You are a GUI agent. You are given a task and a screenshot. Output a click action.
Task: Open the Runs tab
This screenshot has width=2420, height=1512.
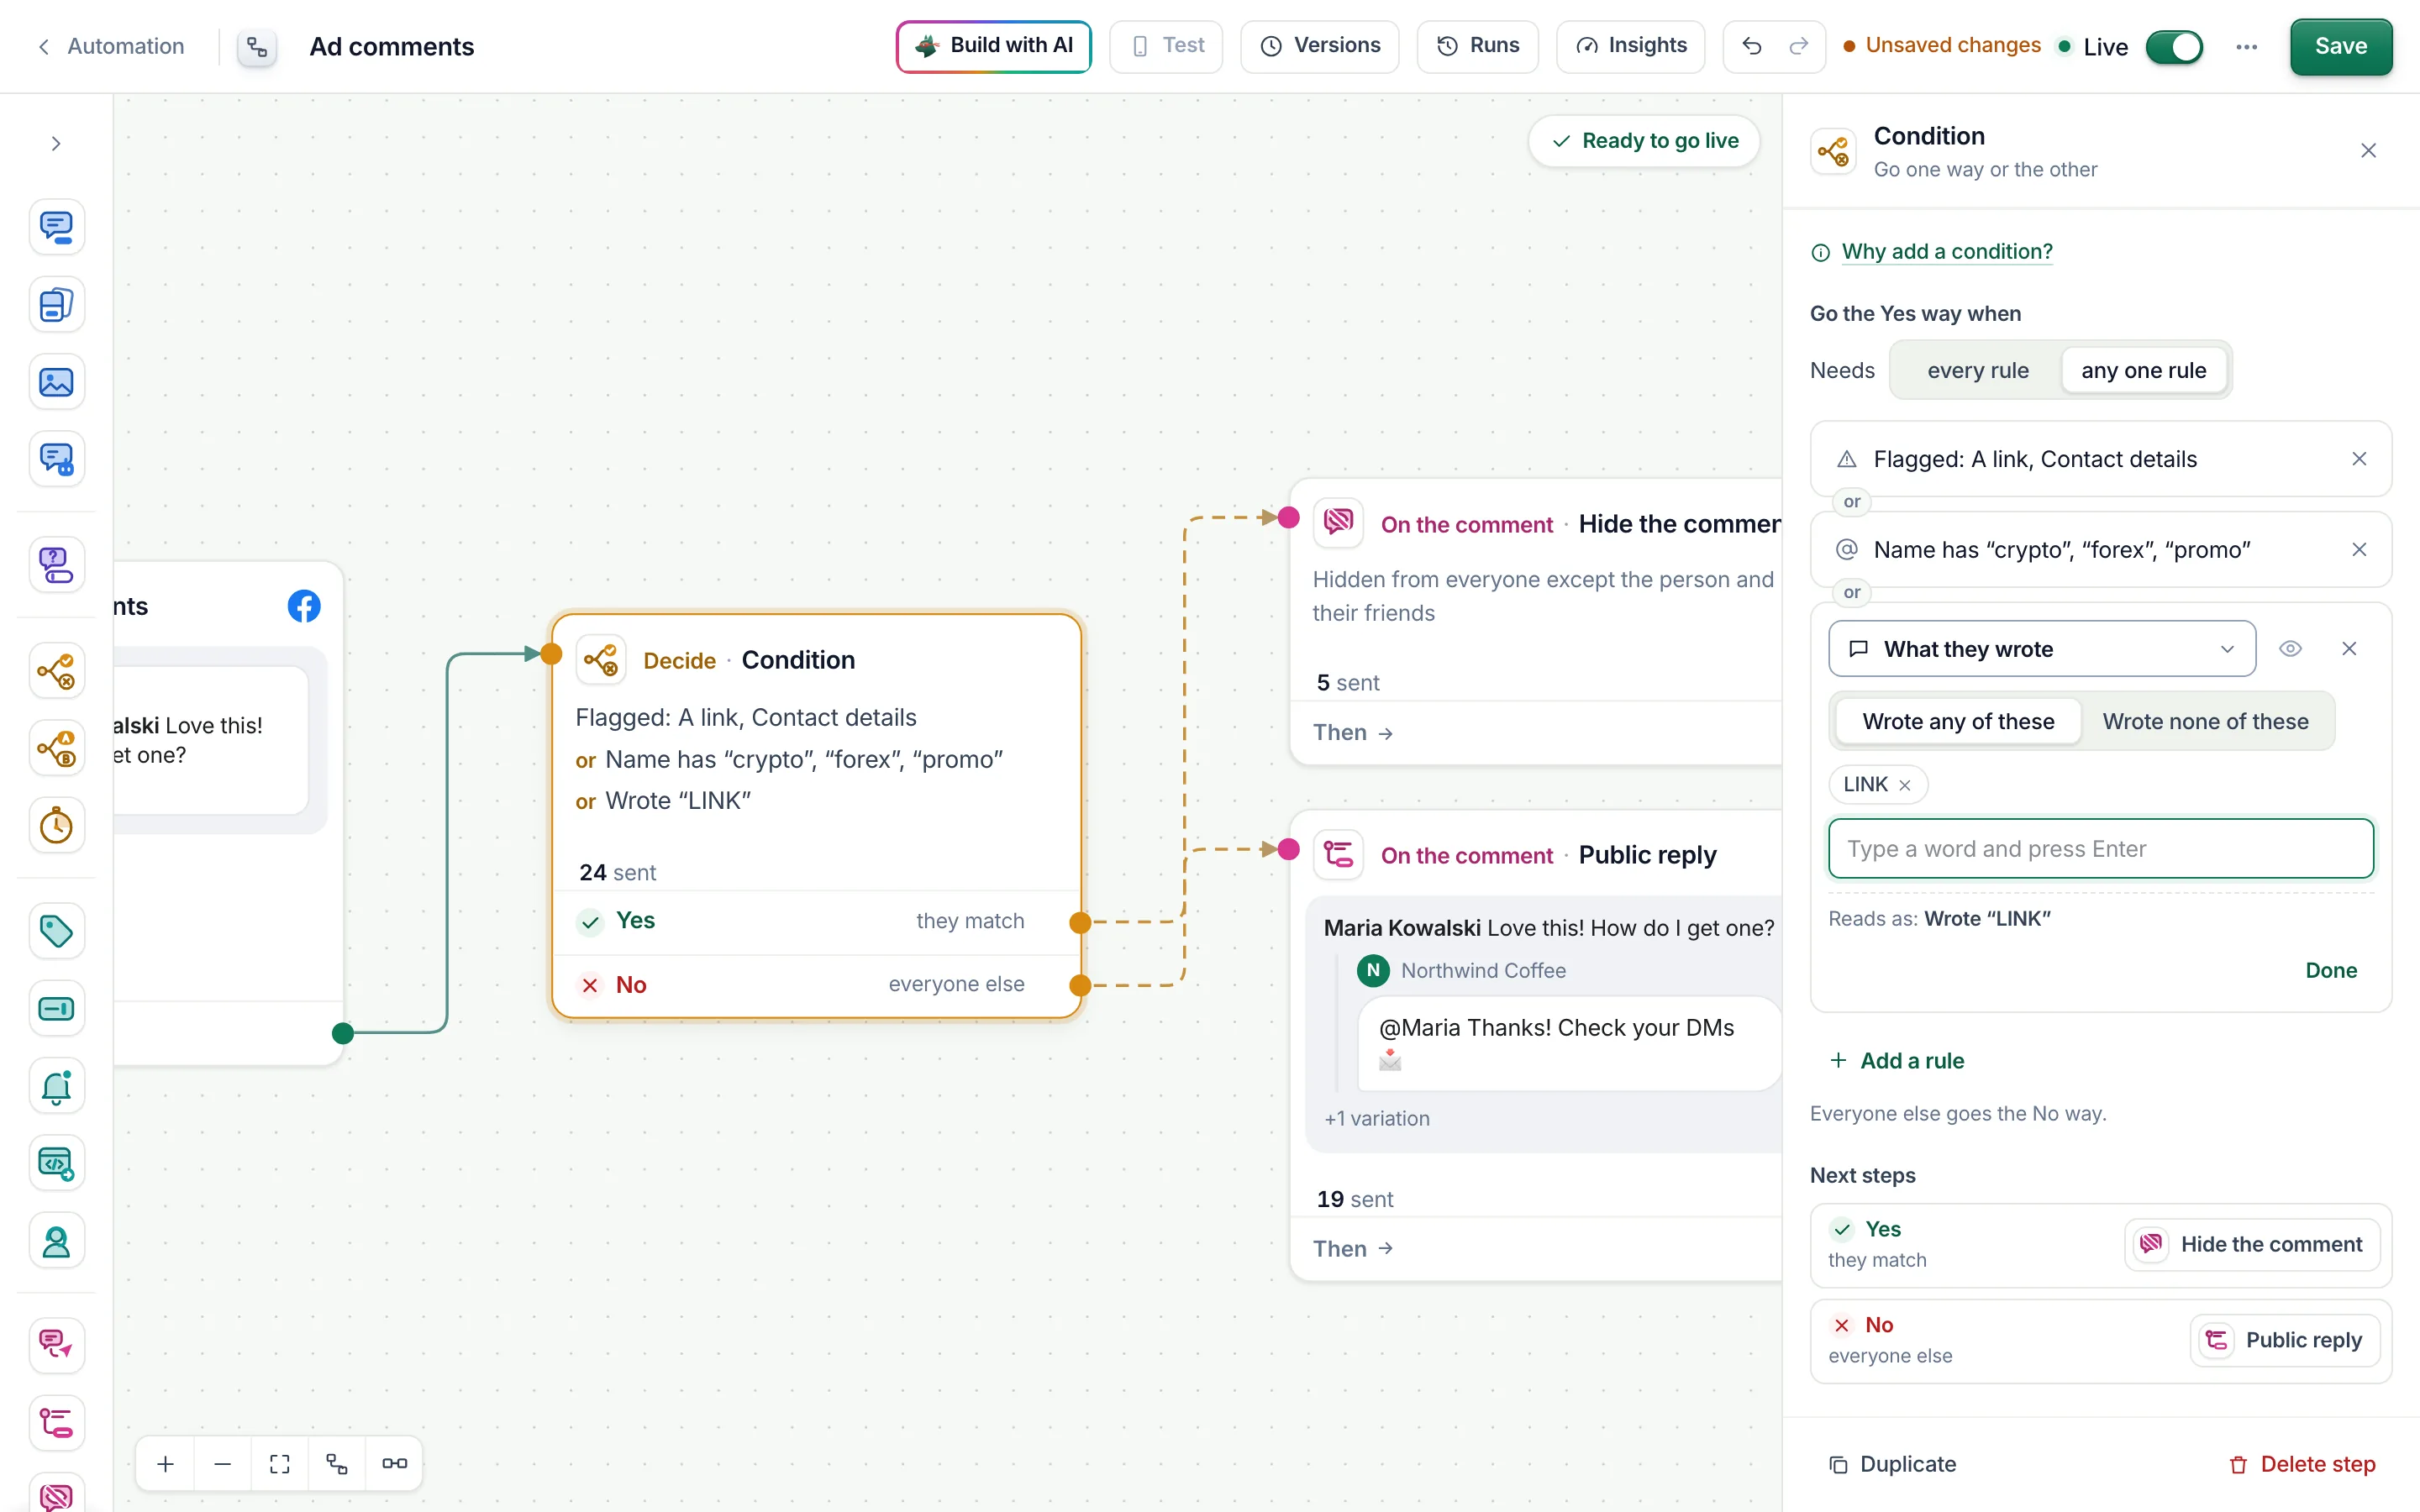pyautogui.click(x=1477, y=46)
